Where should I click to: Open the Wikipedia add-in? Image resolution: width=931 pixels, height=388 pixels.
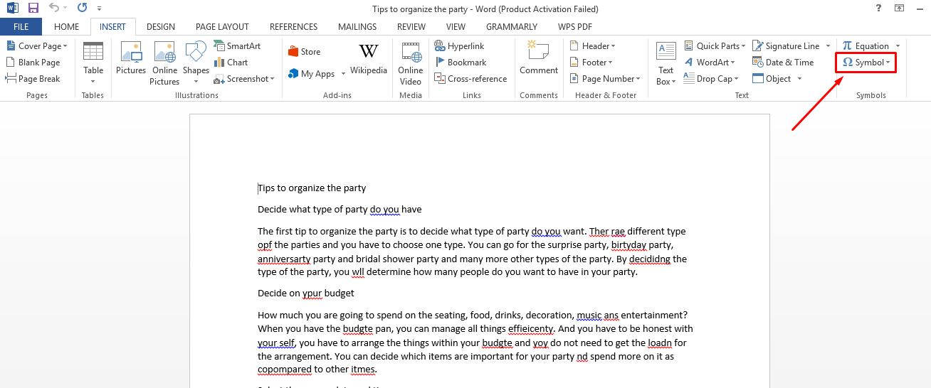click(x=368, y=60)
